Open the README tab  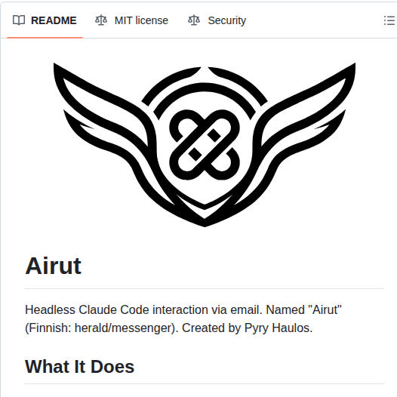click(x=45, y=20)
